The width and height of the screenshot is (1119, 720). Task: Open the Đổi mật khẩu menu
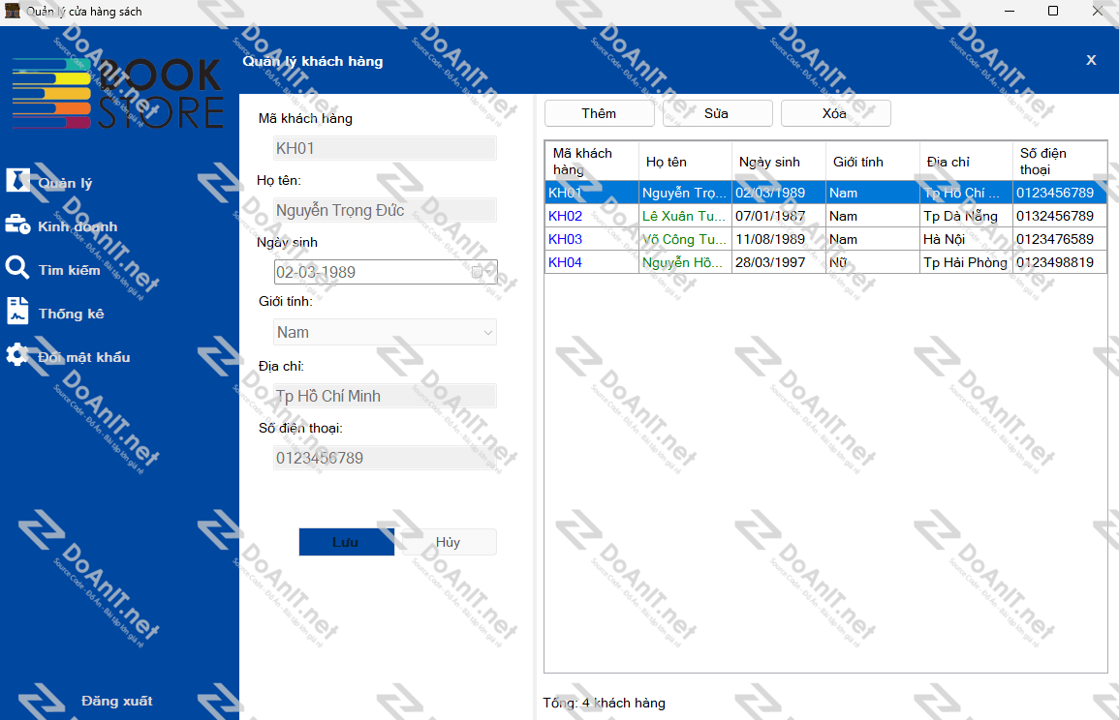coord(84,357)
